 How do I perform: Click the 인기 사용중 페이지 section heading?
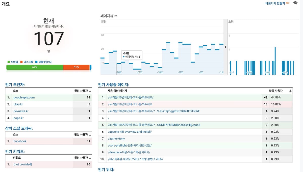click(114, 85)
